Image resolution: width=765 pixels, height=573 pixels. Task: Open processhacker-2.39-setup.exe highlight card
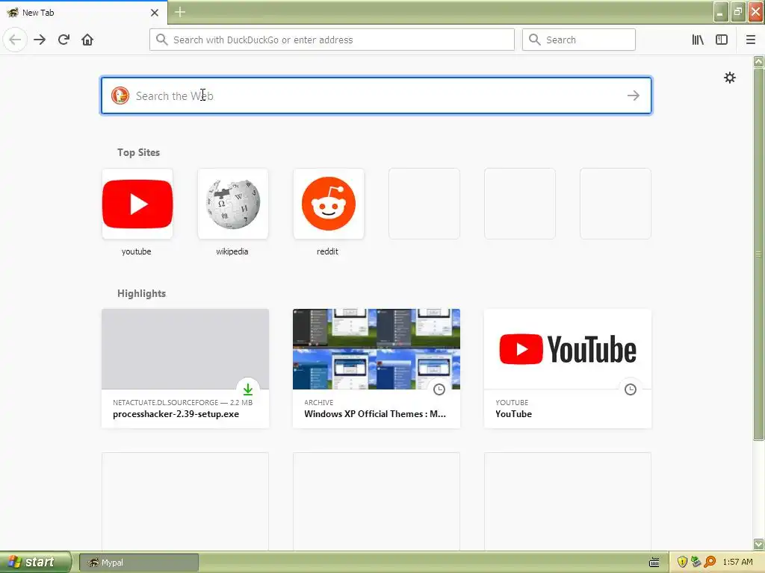tap(185, 369)
